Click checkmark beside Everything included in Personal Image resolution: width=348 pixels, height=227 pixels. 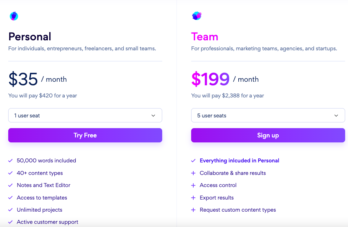point(193,161)
